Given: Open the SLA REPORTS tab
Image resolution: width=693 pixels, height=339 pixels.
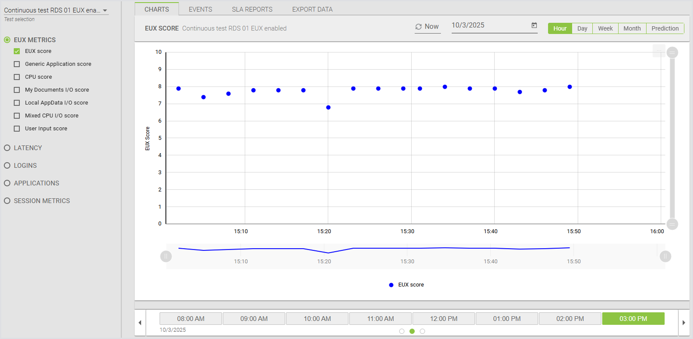Looking at the screenshot, I should pos(252,9).
